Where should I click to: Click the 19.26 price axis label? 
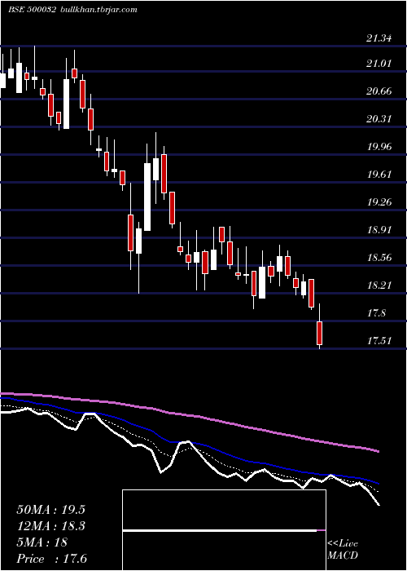click(x=380, y=202)
